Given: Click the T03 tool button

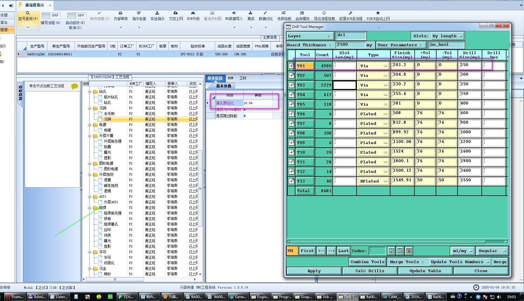Looking at the screenshot, I should click(305, 85).
